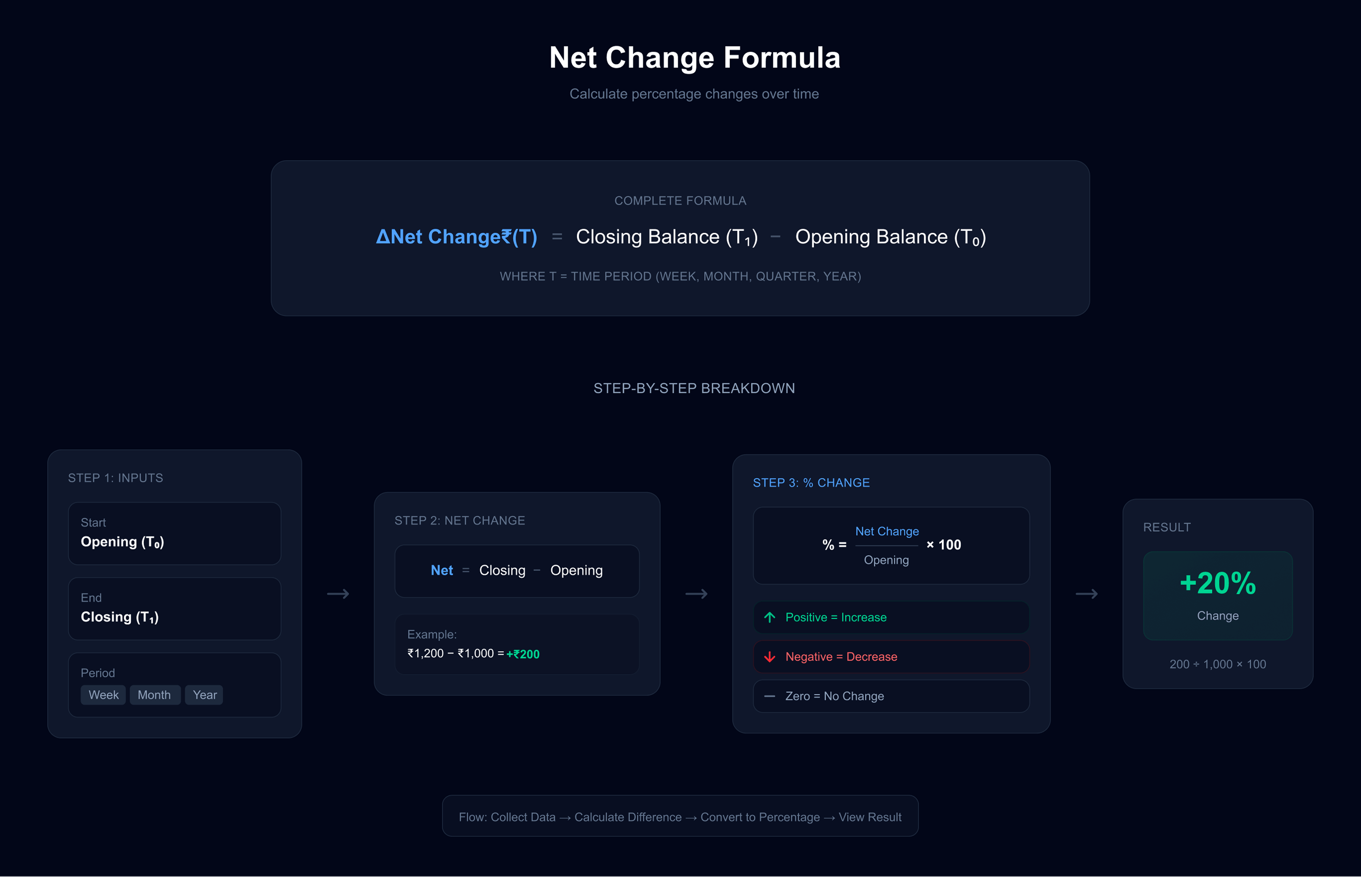Click the Zero = No Change row
The image size is (1361, 877).
point(891,696)
